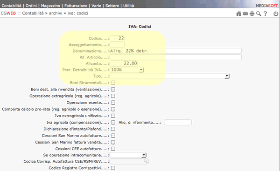The height and width of the screenshot is (171, 280).
Task: Tick the Operazione esente checkbox
Action: click(x=113, y=103)
